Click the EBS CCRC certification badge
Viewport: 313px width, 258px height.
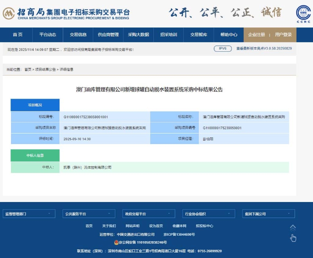(x=303, y=14)
